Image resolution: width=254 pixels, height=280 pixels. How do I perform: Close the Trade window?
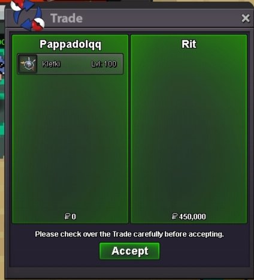point(246,19)
